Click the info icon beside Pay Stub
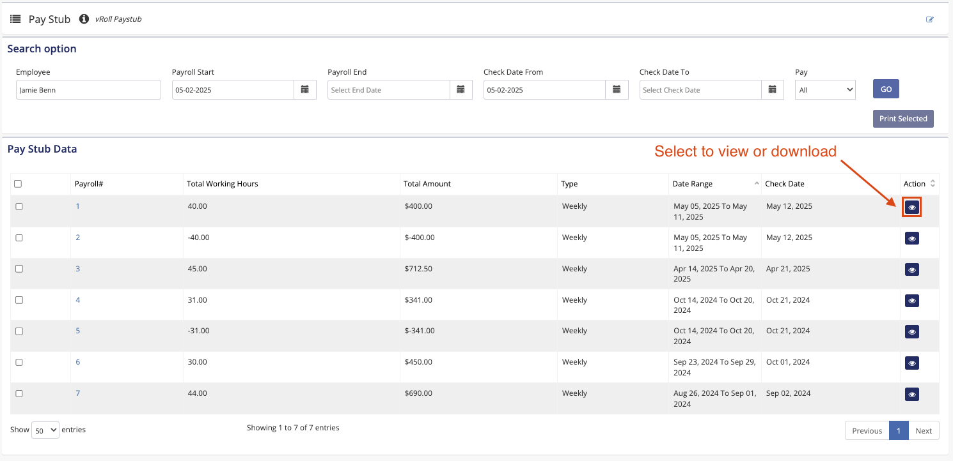The image size is (953, 461). [x=84, y=19]
